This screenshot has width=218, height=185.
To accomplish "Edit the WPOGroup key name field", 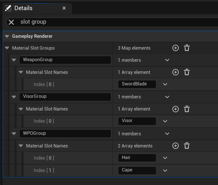I will pos(65,134).
